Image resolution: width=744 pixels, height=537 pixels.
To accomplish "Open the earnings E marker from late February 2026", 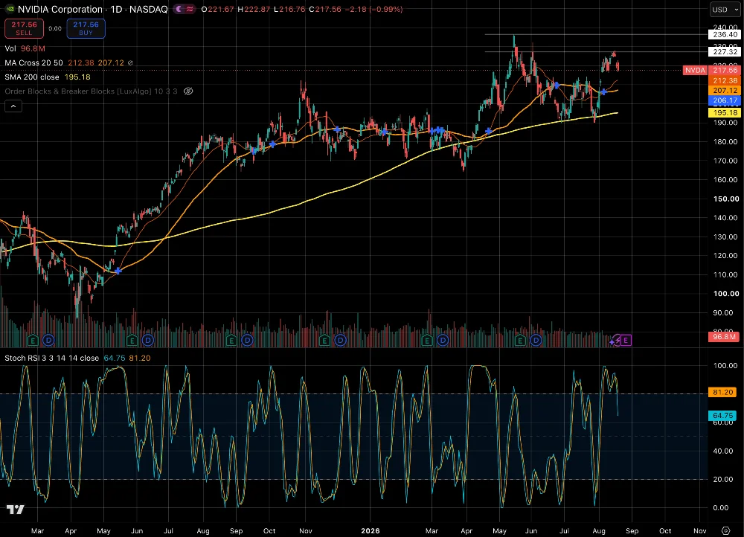I will coord(427,340).
